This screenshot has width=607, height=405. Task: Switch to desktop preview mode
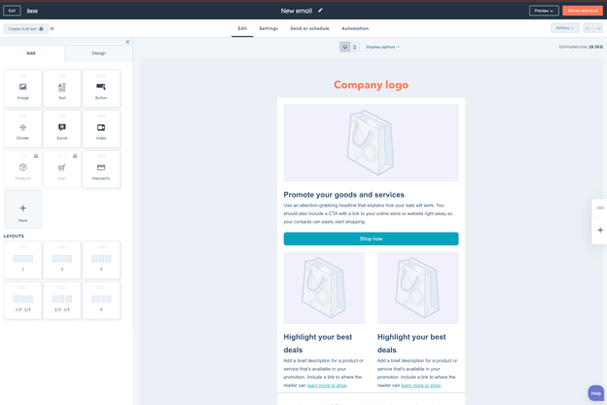pos(344,47)
